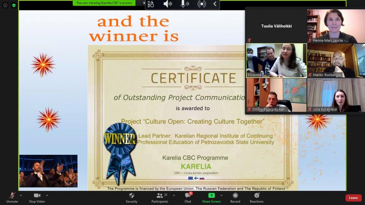Click 'Karelia CBC Programme' text
This screenshot has height=205, width=365.
tap(195, 158)
